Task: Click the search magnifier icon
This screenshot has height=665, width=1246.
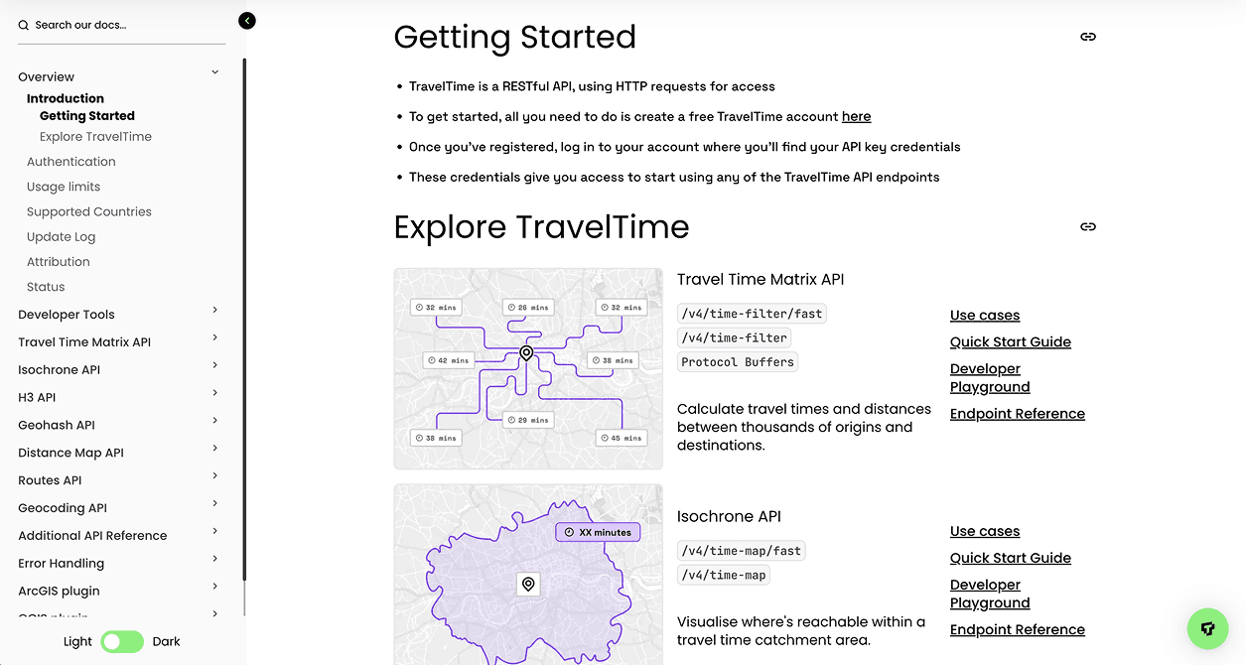Action: click(24, 26)
